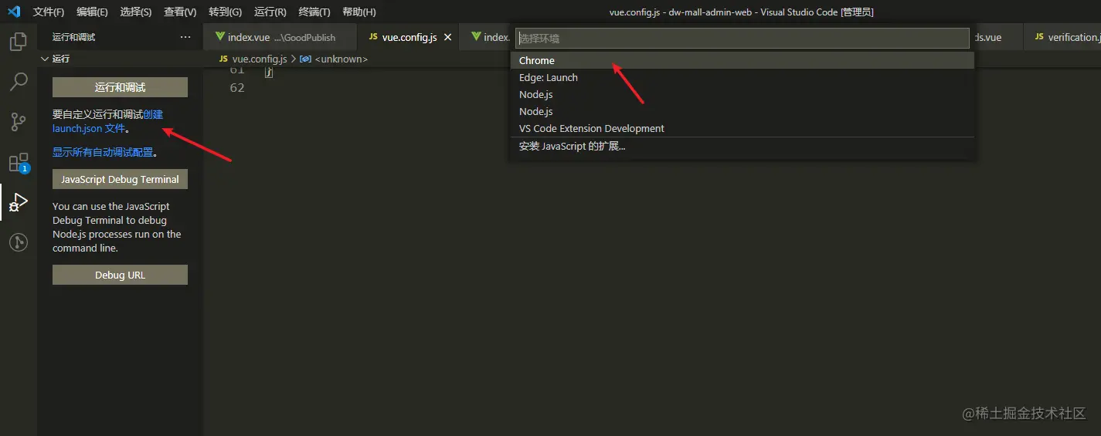Screen dimensions: 1101x436
Task: Open the 转到(G) menu
Action: tap(225, 12)
